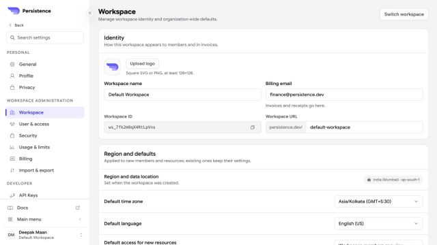Click Upload logo button
This screenshot has height=245, width=437.
coord(143,63)
